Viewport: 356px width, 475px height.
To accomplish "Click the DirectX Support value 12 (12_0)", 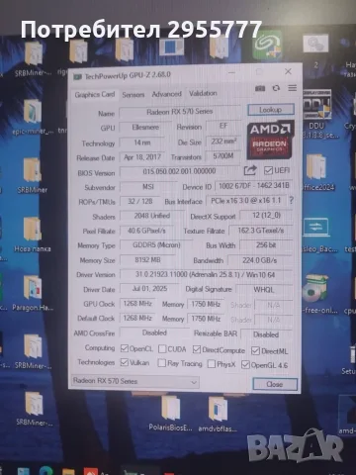I will 266,216.
